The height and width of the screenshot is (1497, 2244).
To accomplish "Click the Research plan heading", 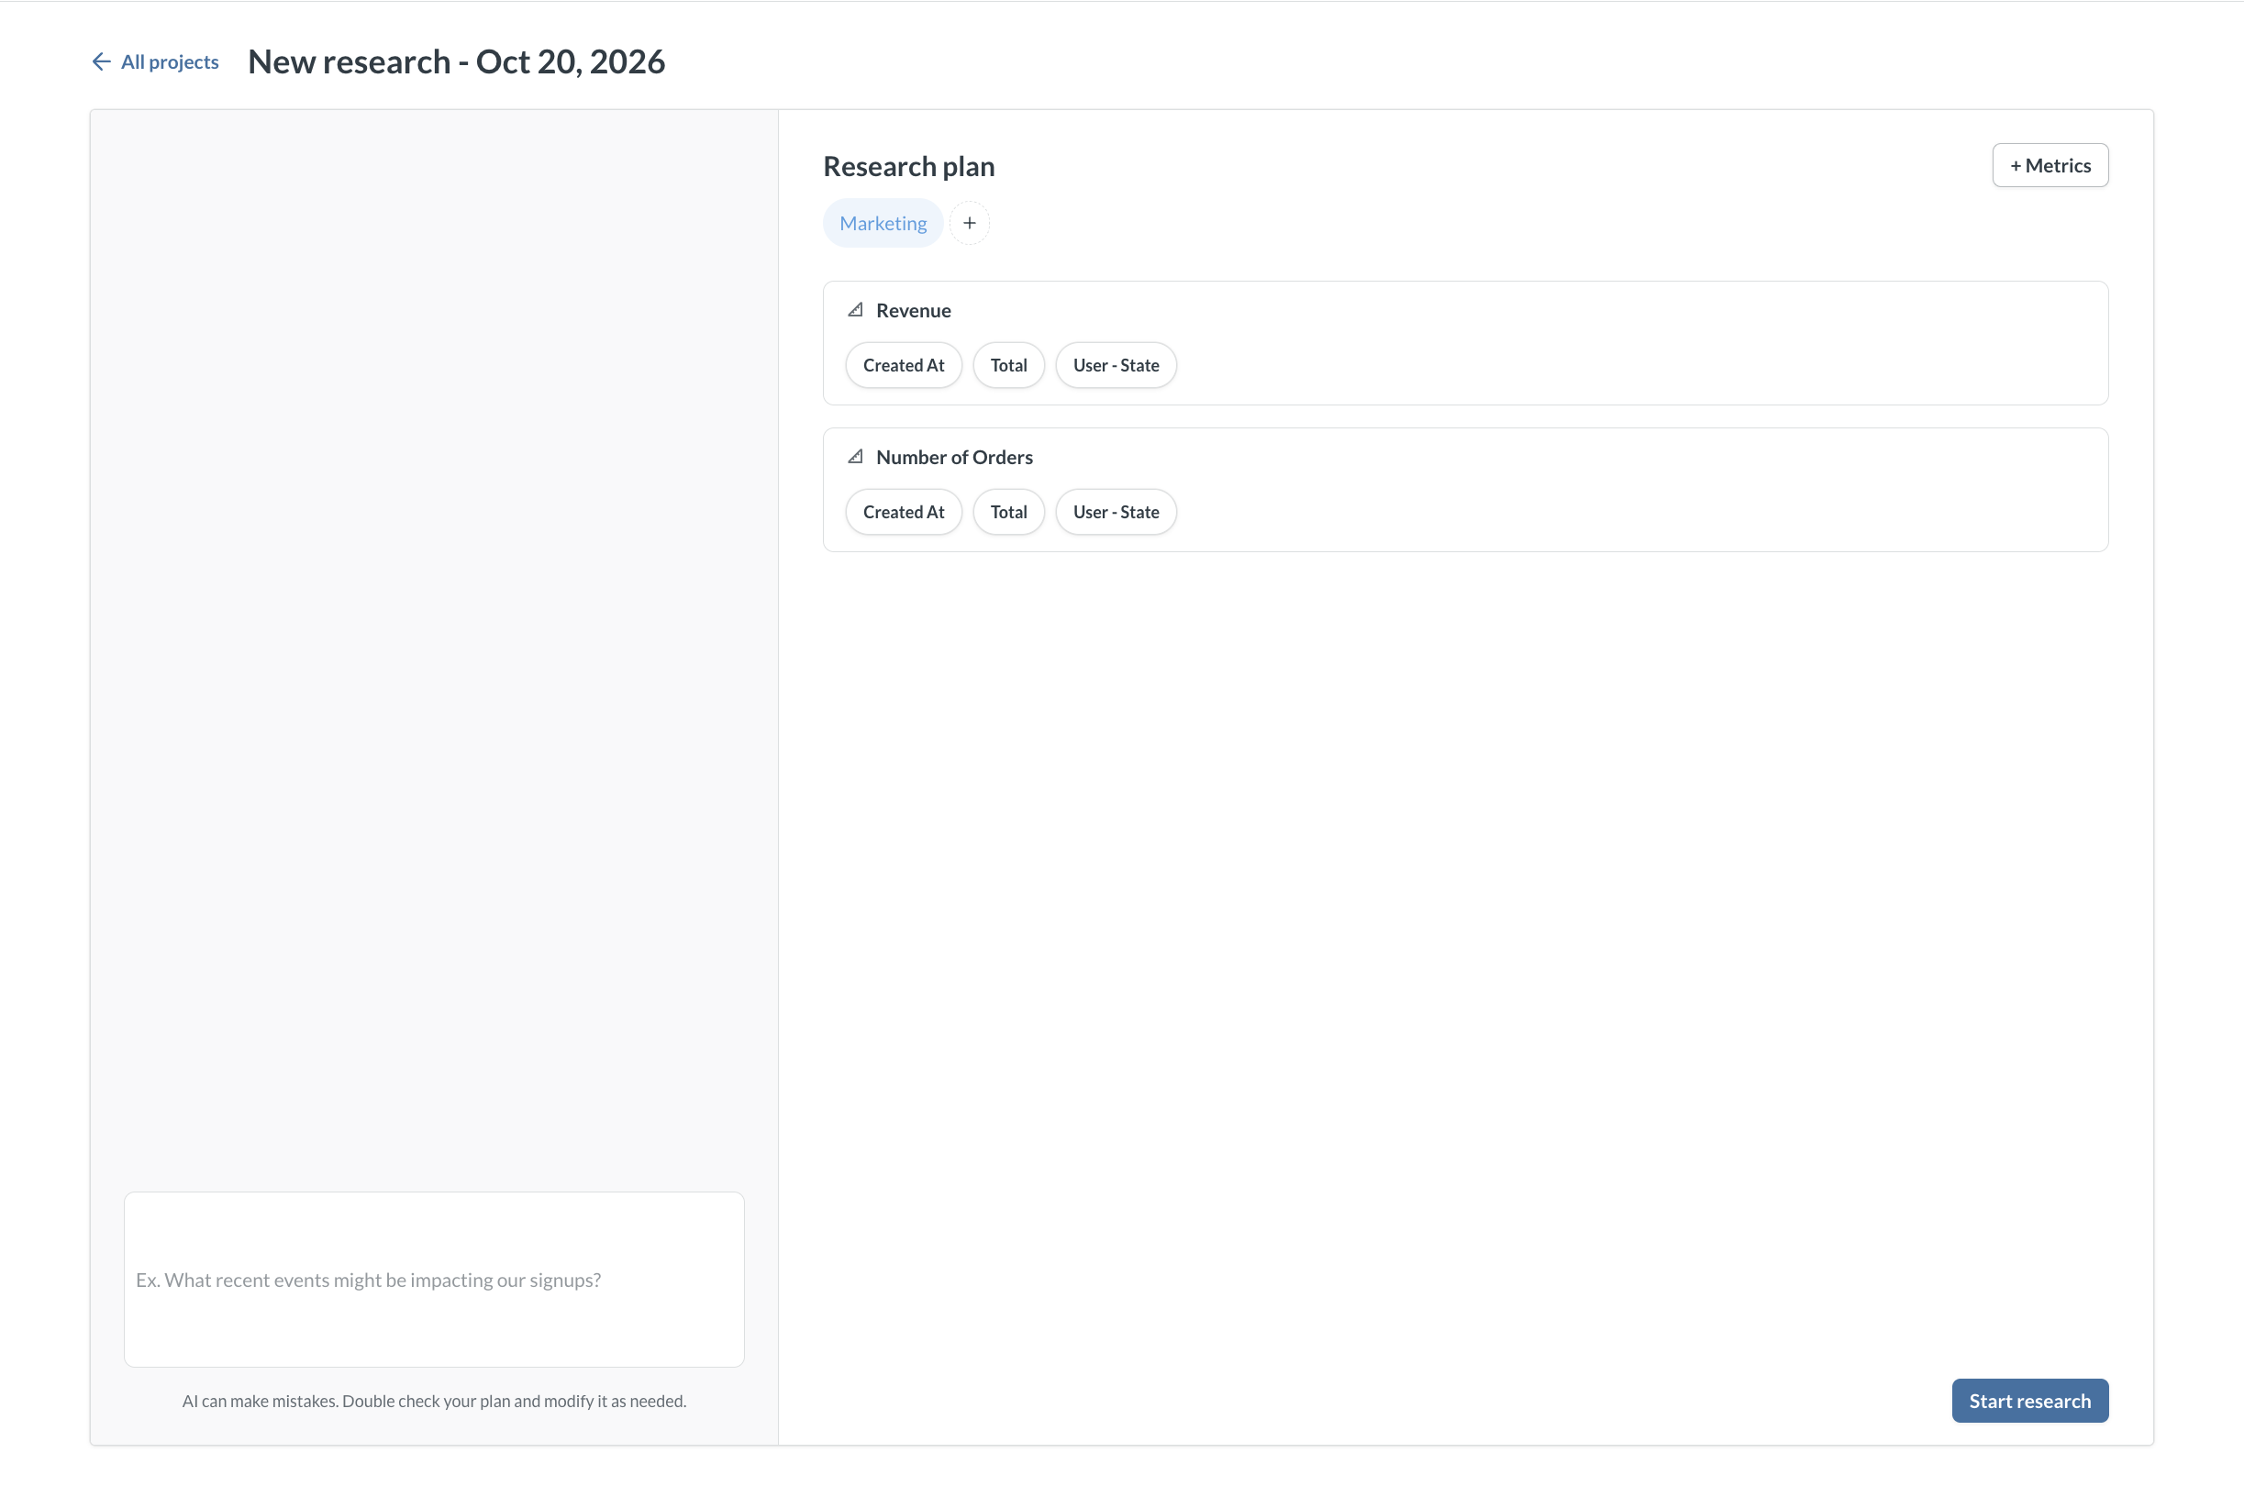I will tap(908, 166).
